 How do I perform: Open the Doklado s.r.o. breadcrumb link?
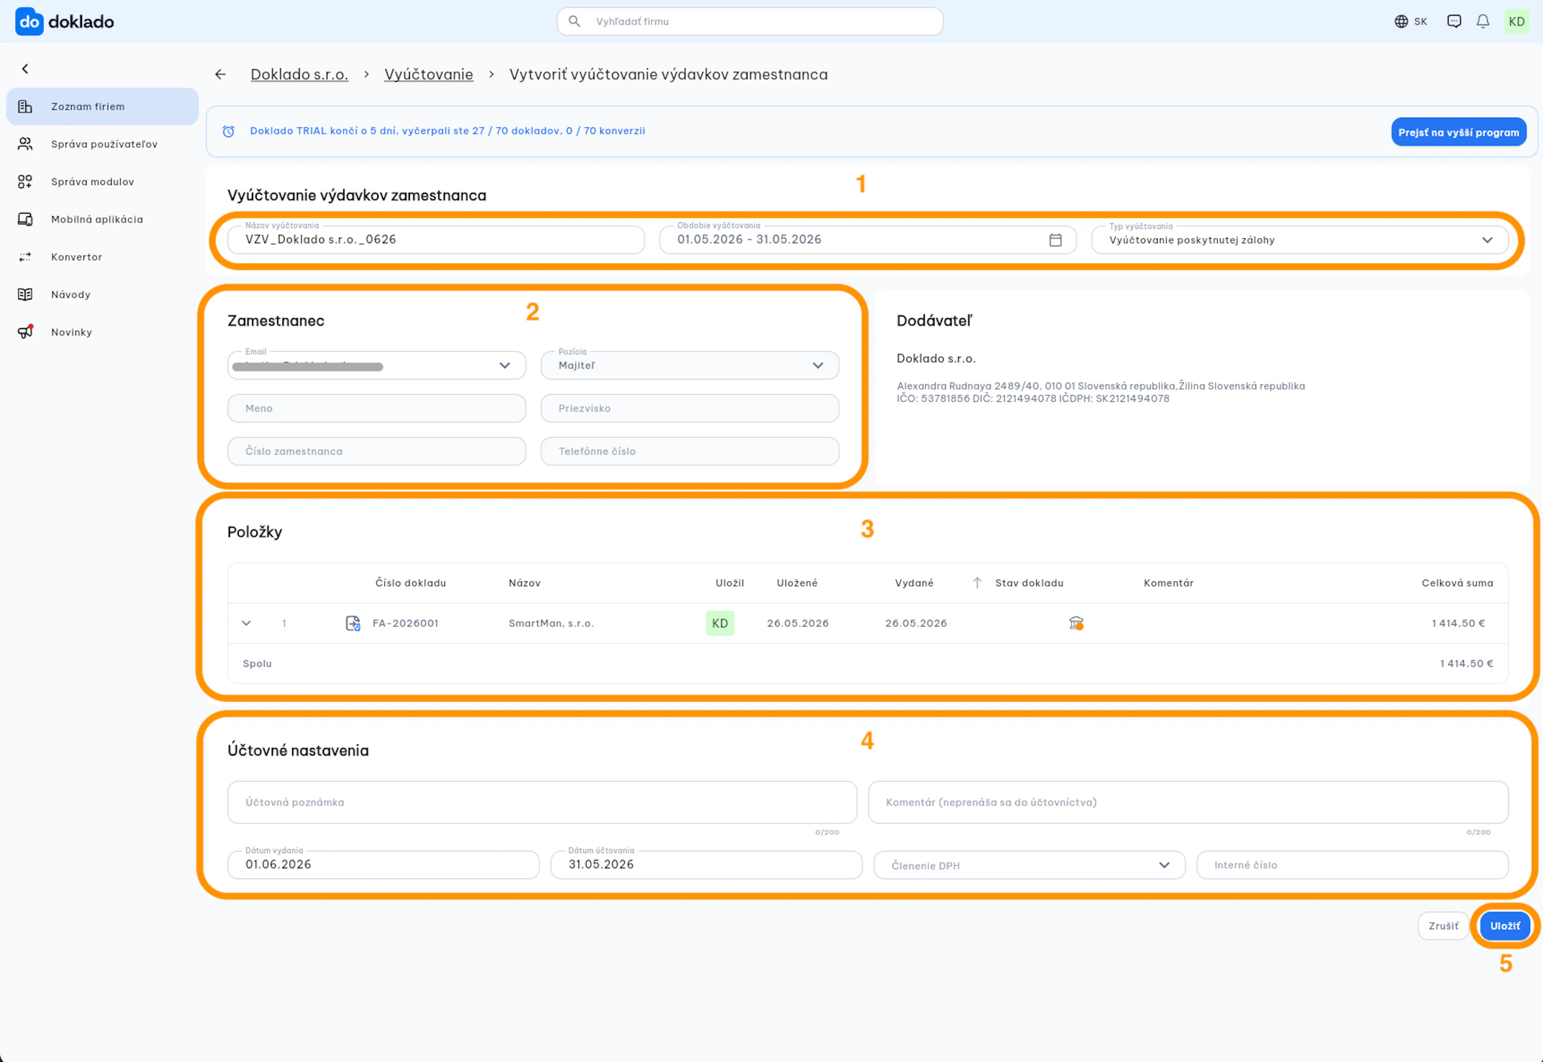point(299,74)
